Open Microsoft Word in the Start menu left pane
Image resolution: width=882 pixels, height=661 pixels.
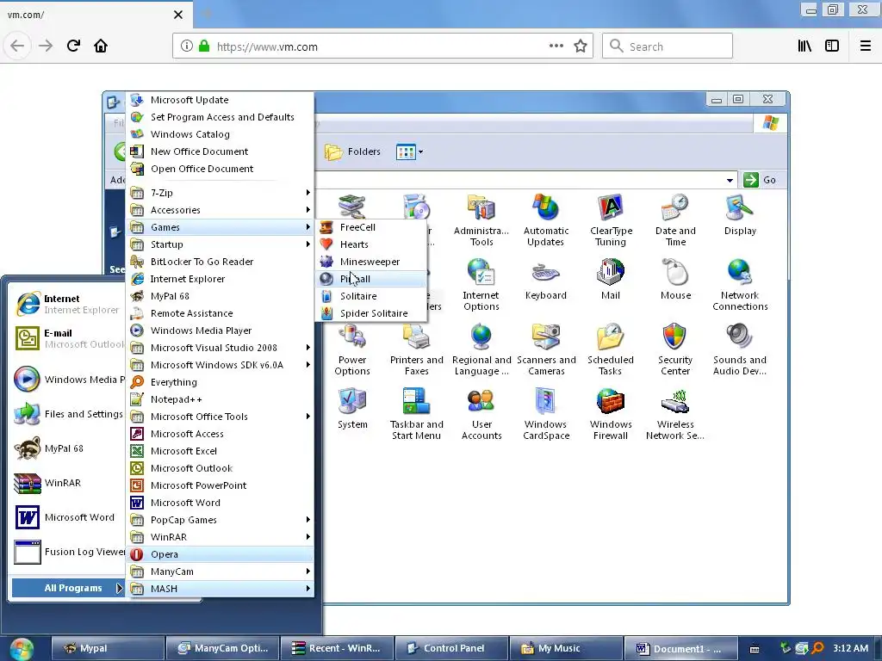pos(66,517)
